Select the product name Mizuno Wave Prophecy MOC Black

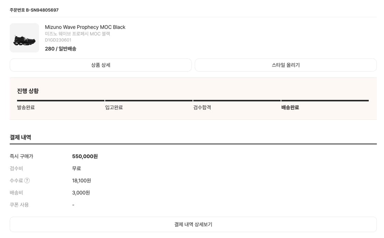tap(85, 27)
